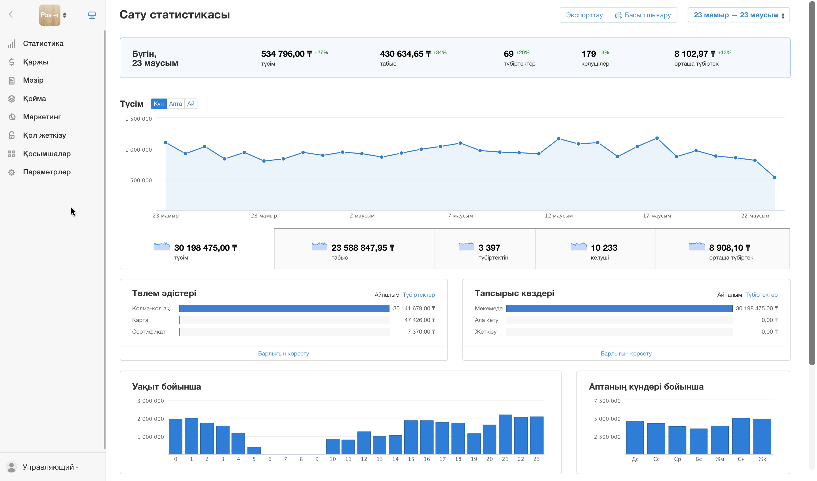817x481 pixels.
Task: Click the Маркетинг pie chart icon
Action: coord(12,117)
